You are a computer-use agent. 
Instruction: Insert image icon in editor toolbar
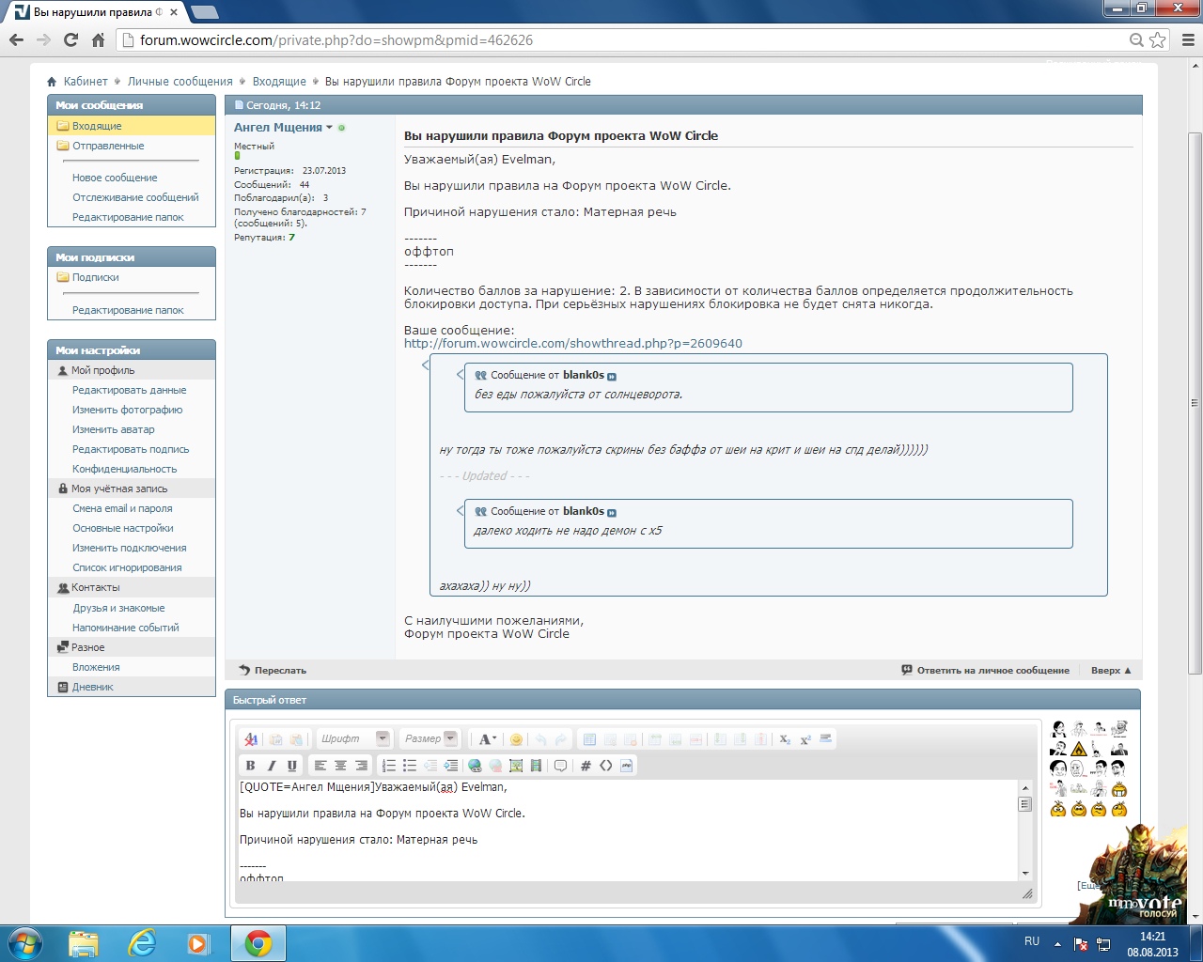click(x=516, y=766)
